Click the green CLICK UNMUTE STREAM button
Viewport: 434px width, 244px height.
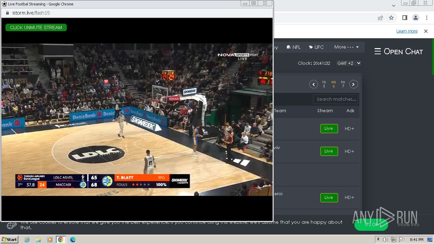point(36,27)
